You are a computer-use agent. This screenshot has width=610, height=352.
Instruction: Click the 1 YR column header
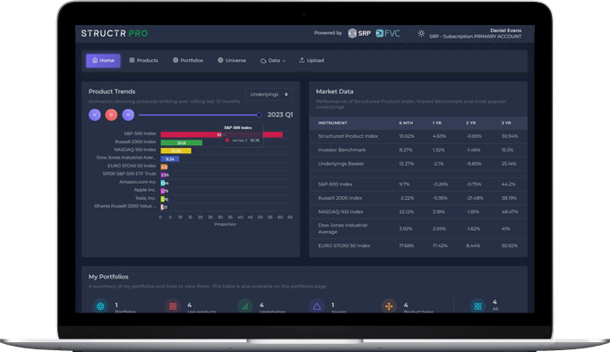pyautogui.click(x=437, y=123)
